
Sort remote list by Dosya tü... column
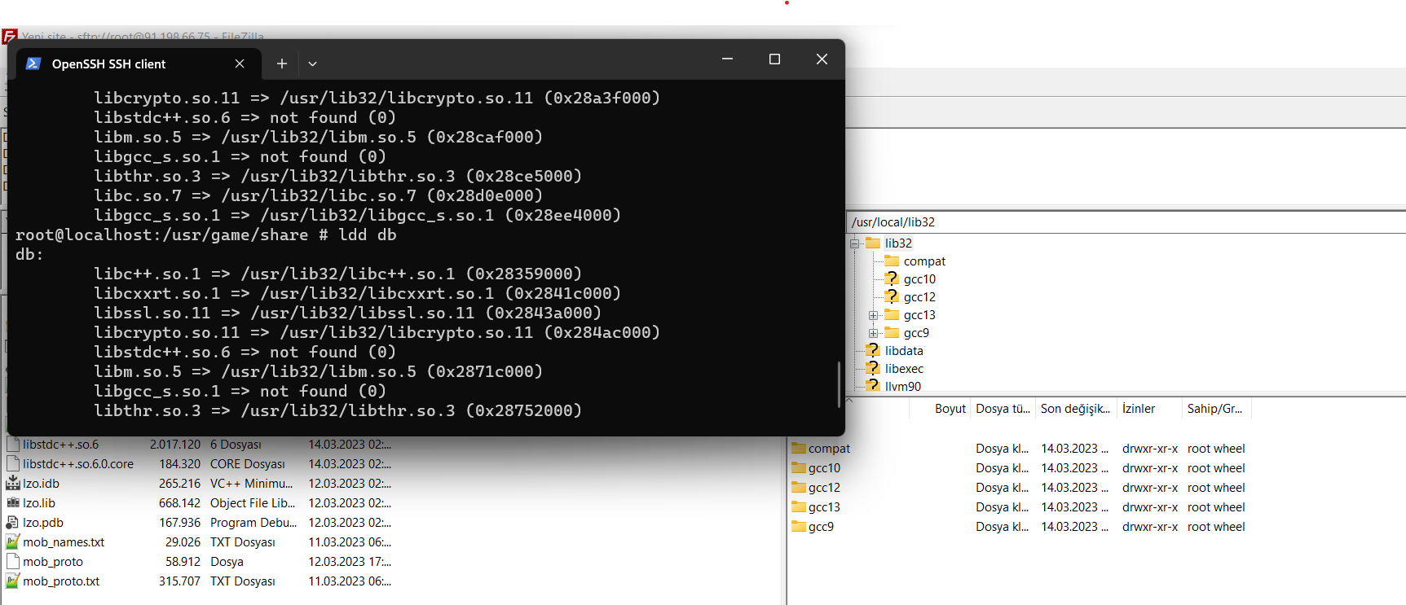click(1003, 409)
